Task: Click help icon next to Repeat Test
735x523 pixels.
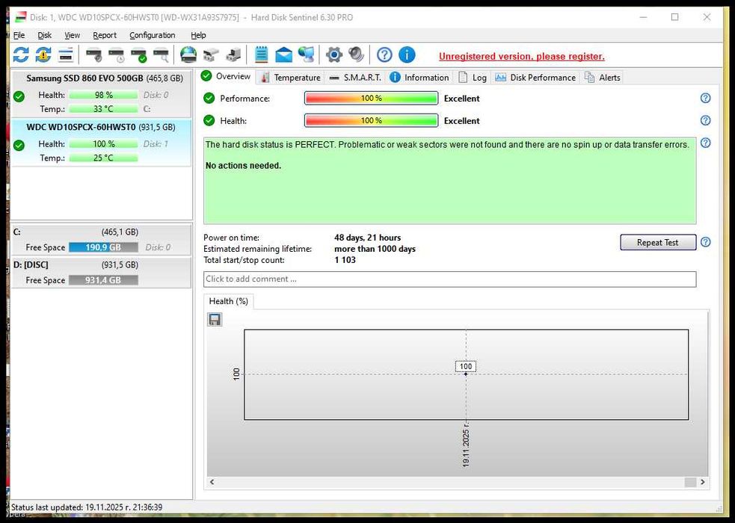Action: (x=705, y=243)
